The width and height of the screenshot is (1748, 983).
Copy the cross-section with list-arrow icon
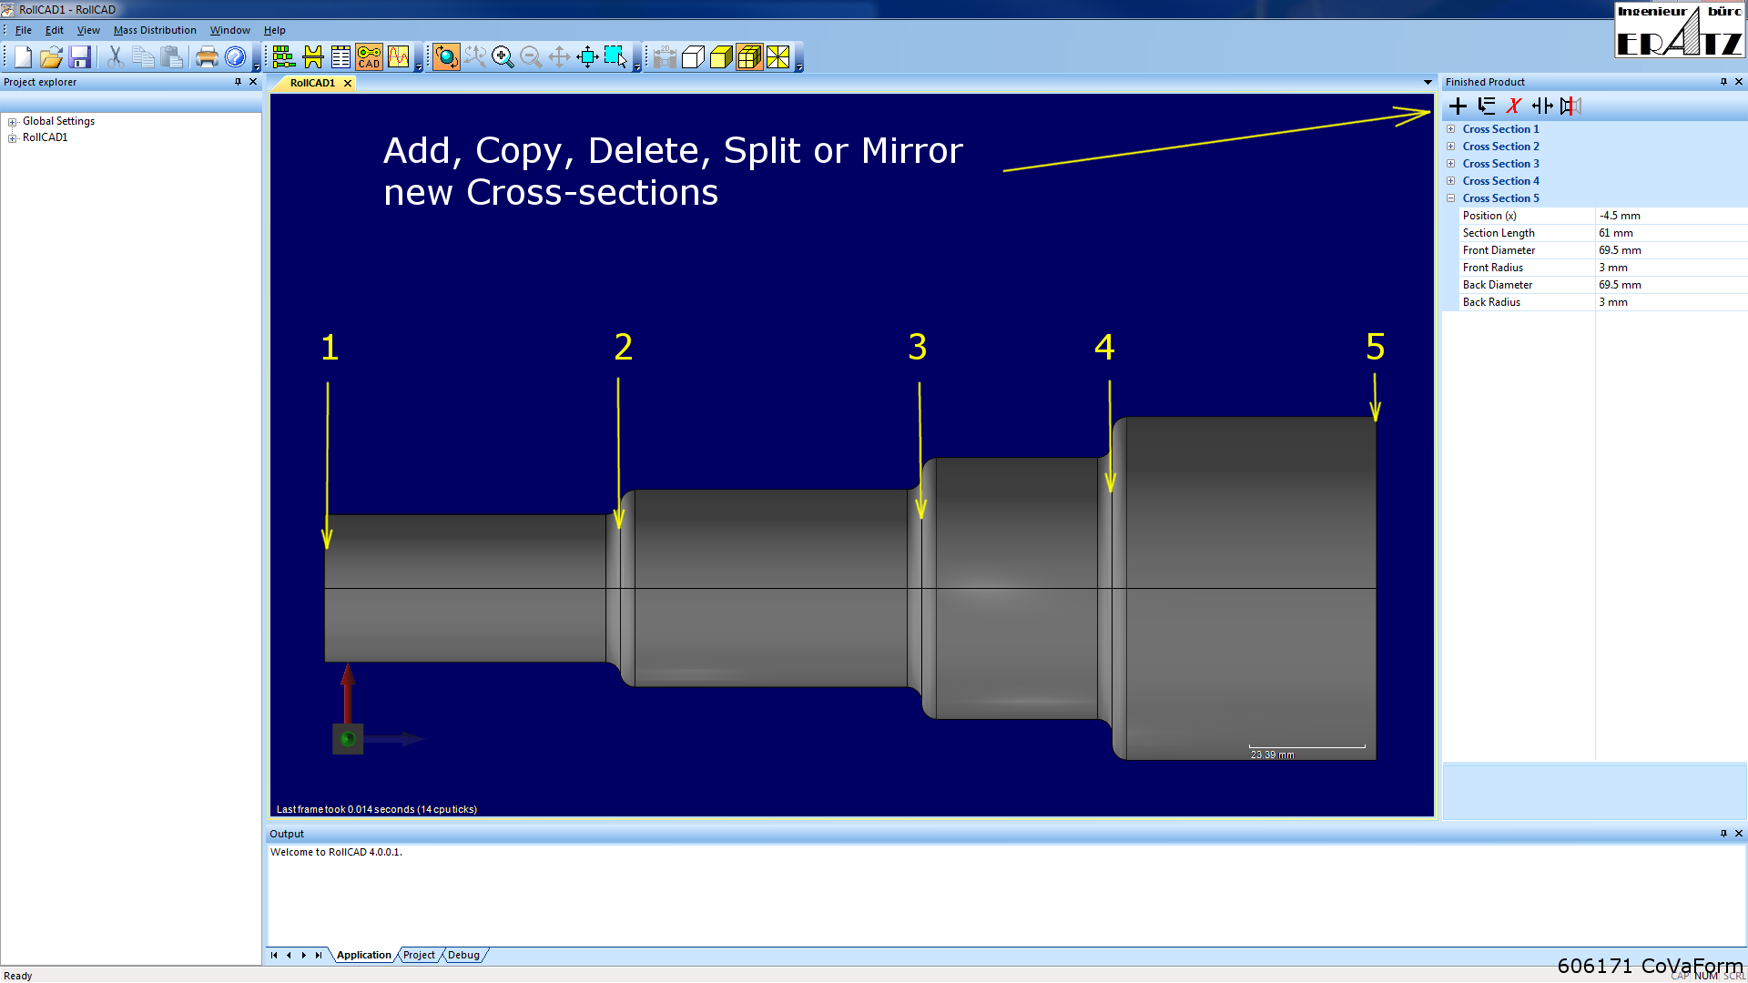tap(1486, 106)
